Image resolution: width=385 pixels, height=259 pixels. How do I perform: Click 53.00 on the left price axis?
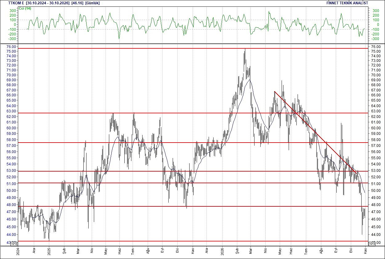pyautogui.click(x=12, y=170)
